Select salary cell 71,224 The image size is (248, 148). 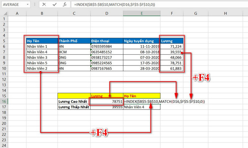[x=172, y=47]
